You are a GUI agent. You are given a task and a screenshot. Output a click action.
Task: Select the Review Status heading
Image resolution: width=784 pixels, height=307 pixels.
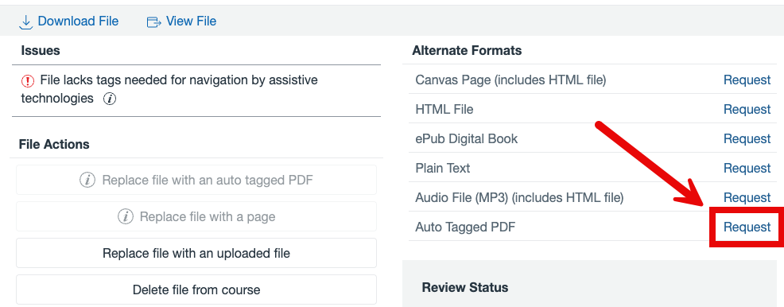(x=465, y=287)
